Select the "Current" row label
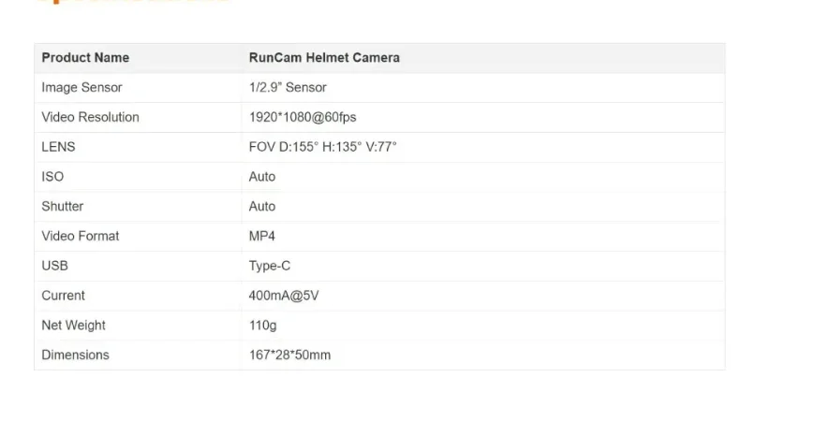 (63, 296)
